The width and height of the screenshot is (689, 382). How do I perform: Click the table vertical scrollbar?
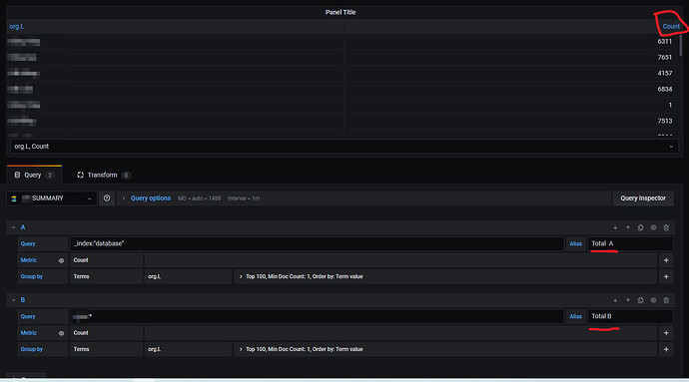(681, 45)
